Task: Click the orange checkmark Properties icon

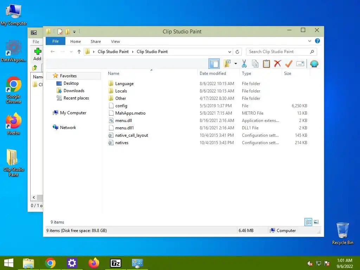Action: pyautogui.click(x=289, y=64)
